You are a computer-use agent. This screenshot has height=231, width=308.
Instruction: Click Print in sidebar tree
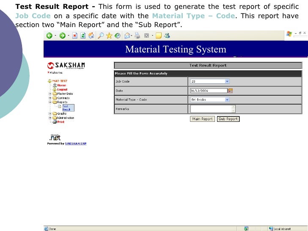click(x=60, y=122)
